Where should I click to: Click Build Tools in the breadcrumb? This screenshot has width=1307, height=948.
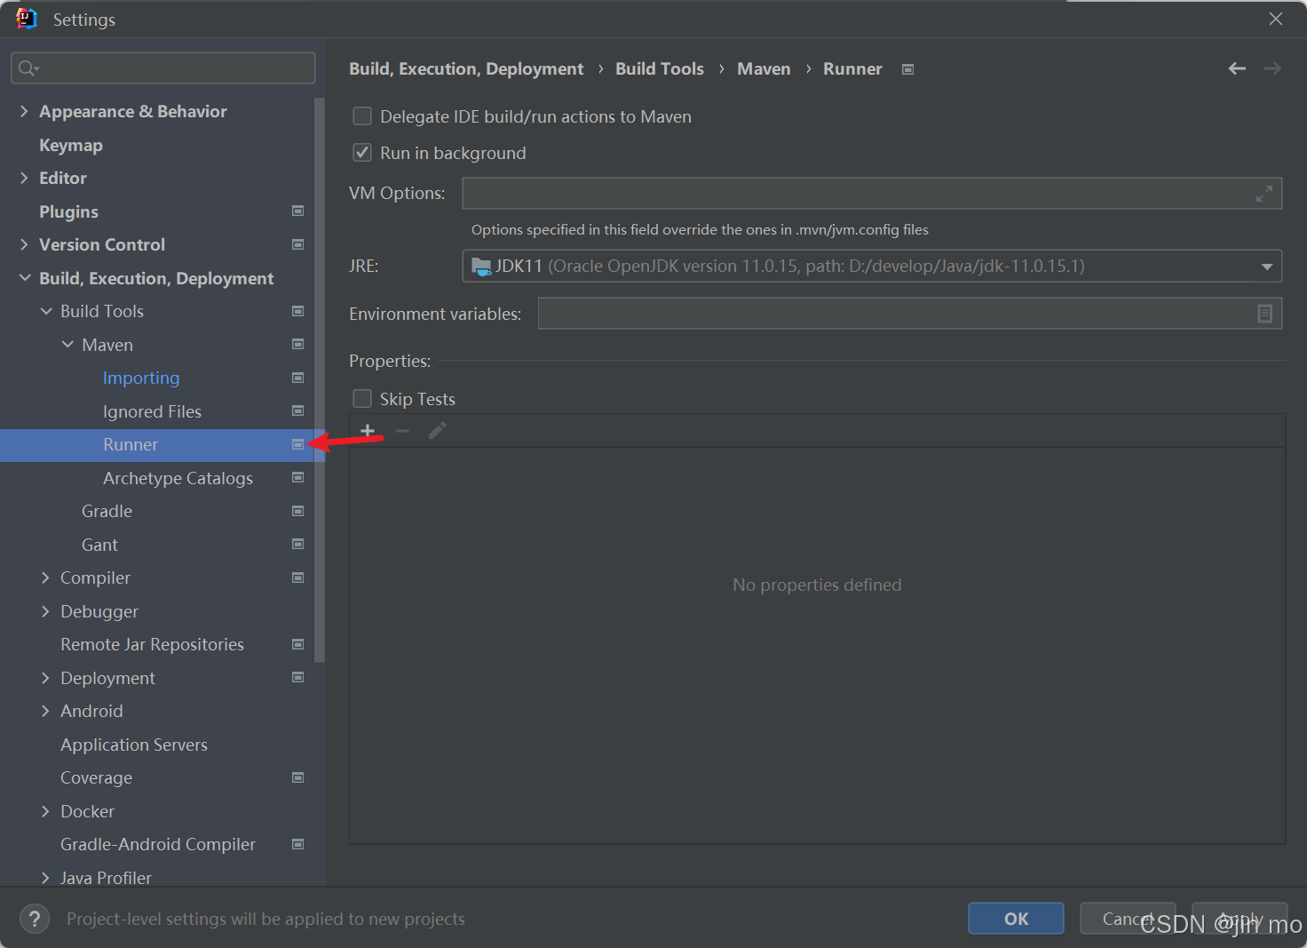(659, 68)
